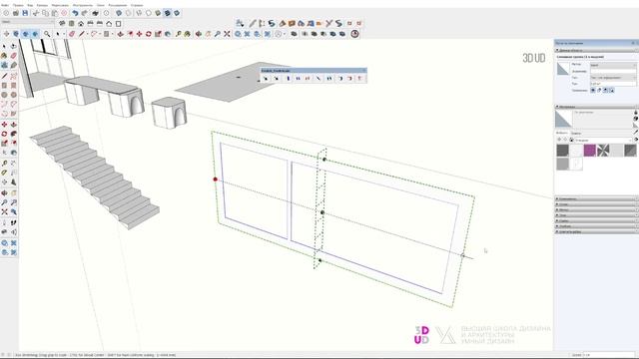Open the Camera menu
Screen dimensions: 639x359
click(x=42, y=5)
